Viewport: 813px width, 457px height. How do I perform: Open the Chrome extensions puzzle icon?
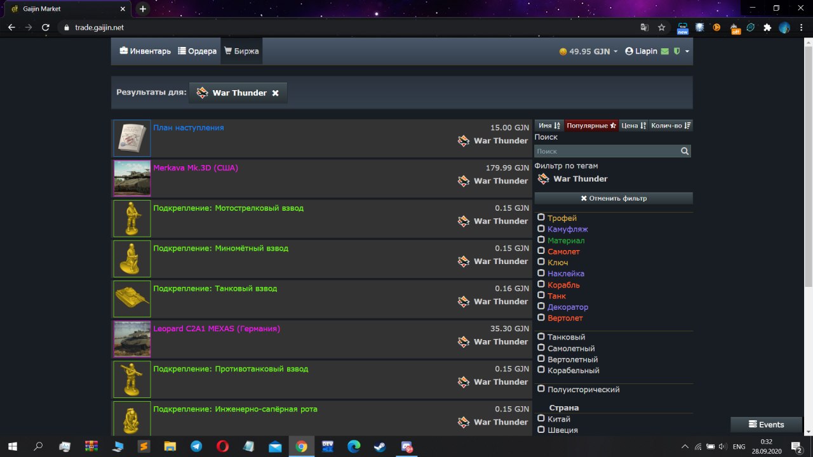click(x=767, y=27)
